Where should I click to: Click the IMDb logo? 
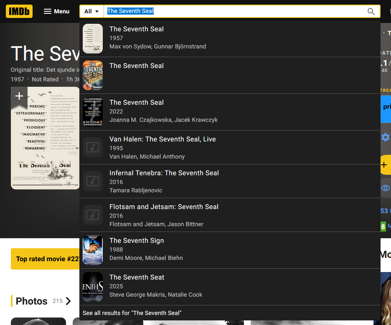(x=19, y=11)
